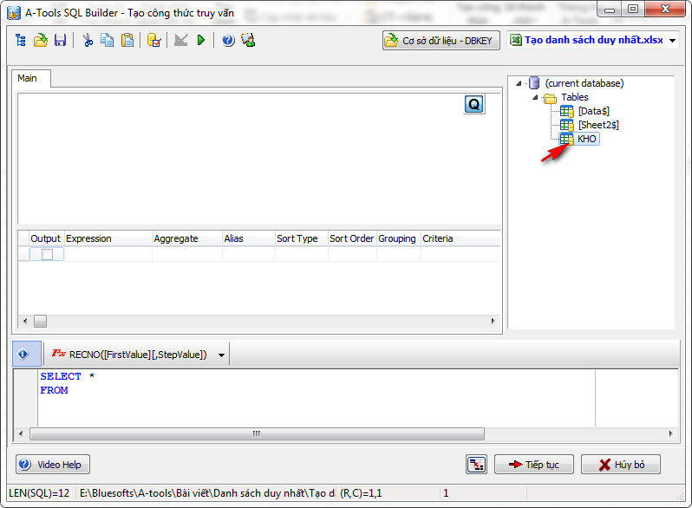Screen dimensions: 692x508
Task: Click the Paste clipboard icon
Action: [127, 41]
